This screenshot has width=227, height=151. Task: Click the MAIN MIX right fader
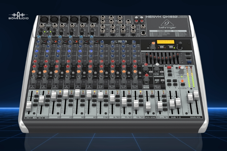196,95
